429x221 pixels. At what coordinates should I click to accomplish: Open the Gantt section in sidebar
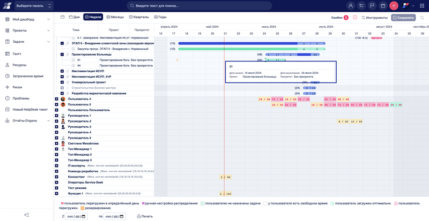17,54
